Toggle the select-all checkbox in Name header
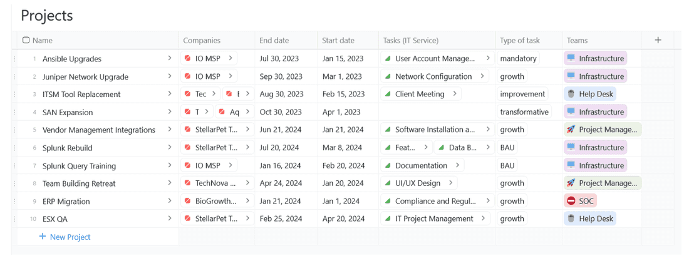Viewport: 689px width, 263px height. (26, 40)
